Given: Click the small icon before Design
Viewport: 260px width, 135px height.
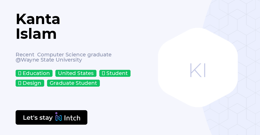Looking at the screenshot, I should pos(19,83).
